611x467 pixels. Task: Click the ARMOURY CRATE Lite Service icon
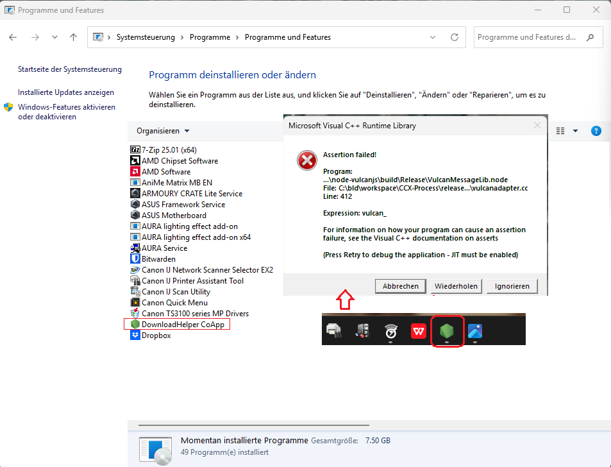point(135,193)
